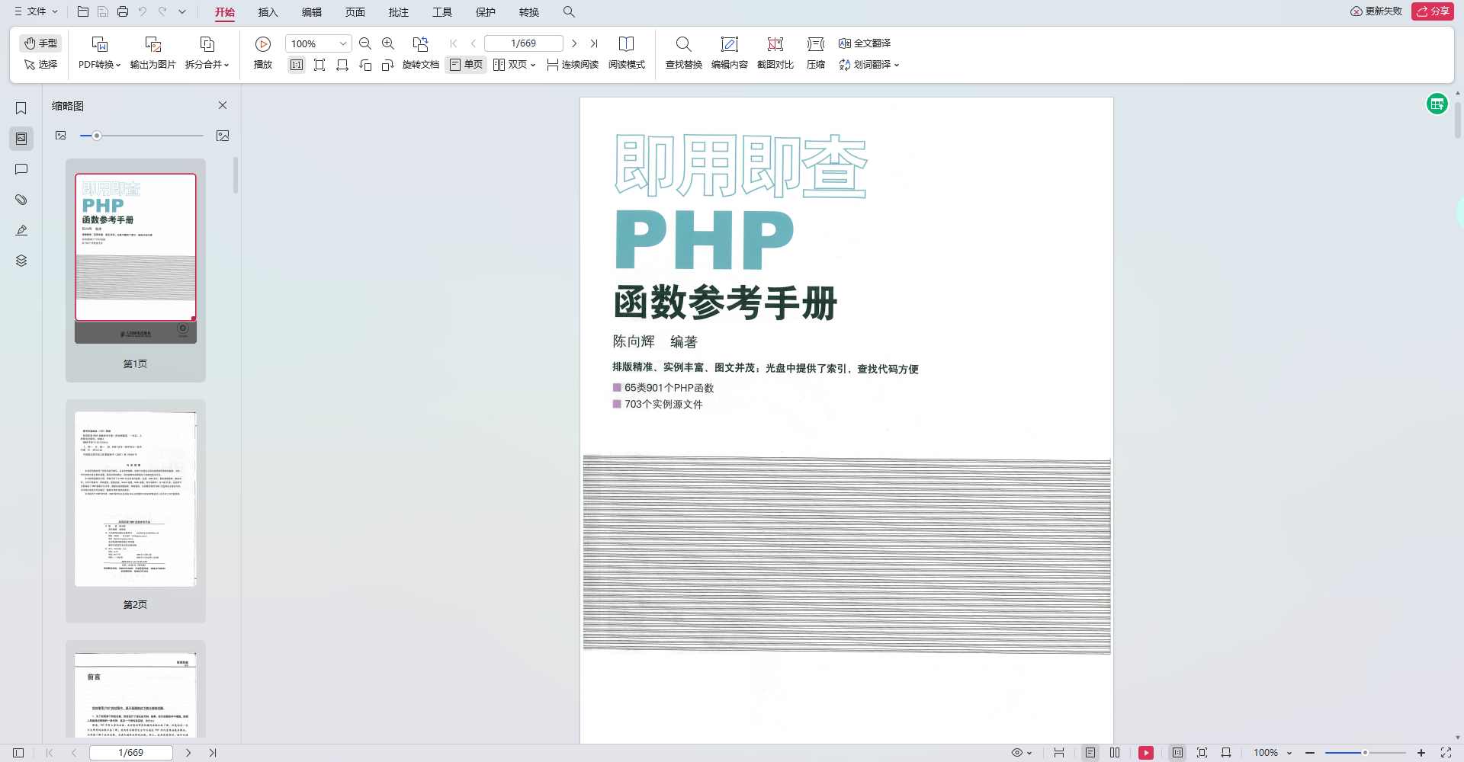Click the green floating table icon

coord(1437,104)
